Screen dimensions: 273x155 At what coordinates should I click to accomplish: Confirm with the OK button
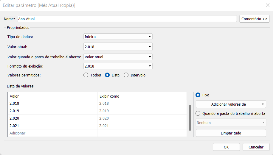(226, 147)
